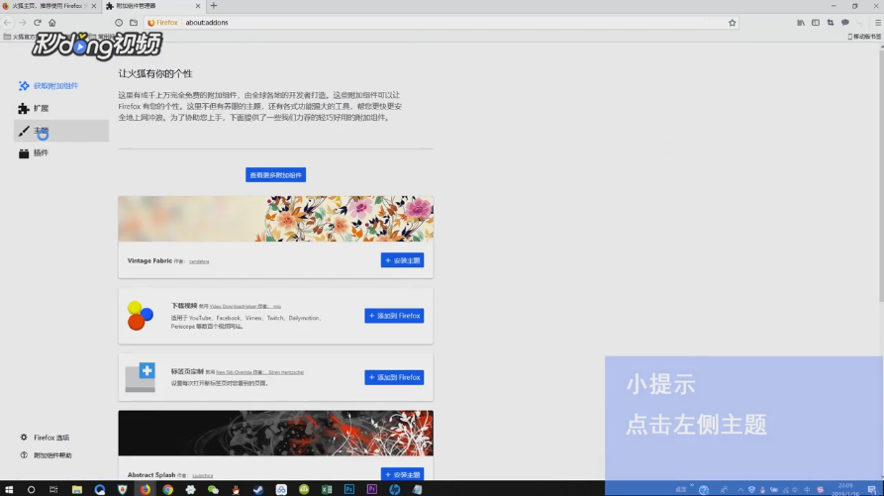The height and width of the screenshot is (496, 884).
Task: Switch to the add-ons manager tab
Action: tap(153, 6)
